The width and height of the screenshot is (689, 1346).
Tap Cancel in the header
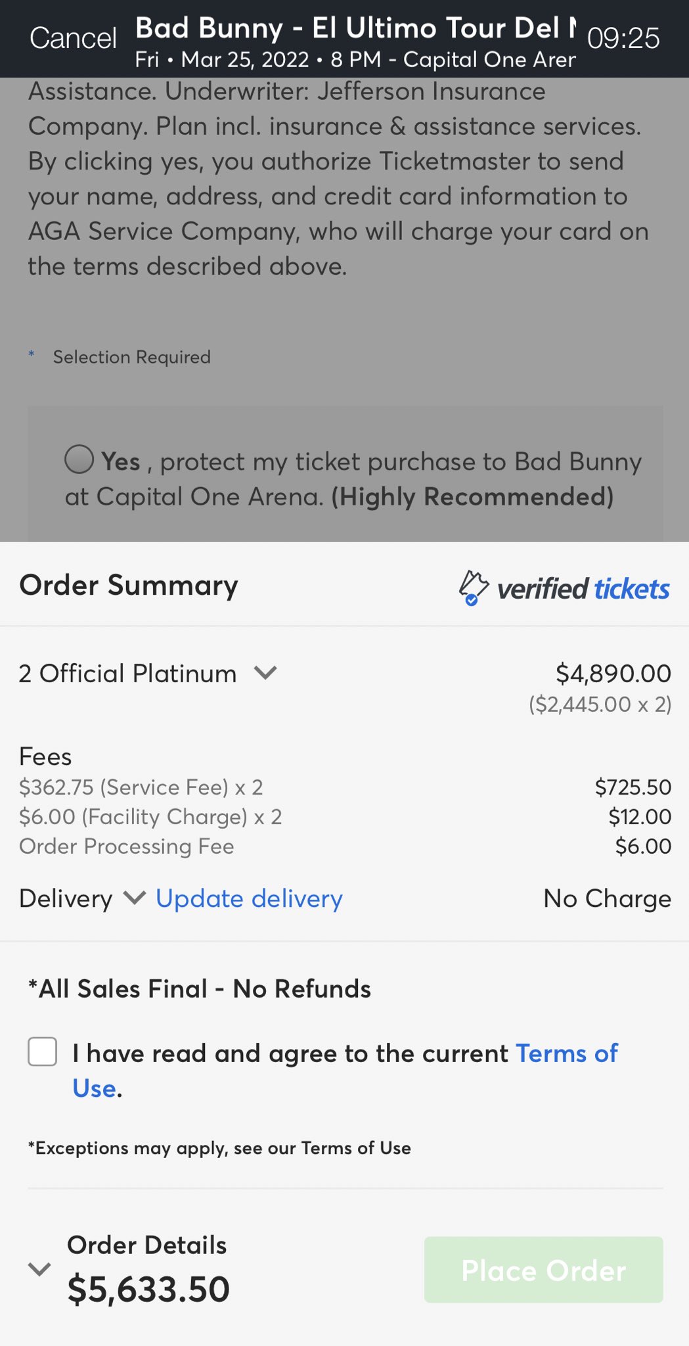click(x=73, y=38)
